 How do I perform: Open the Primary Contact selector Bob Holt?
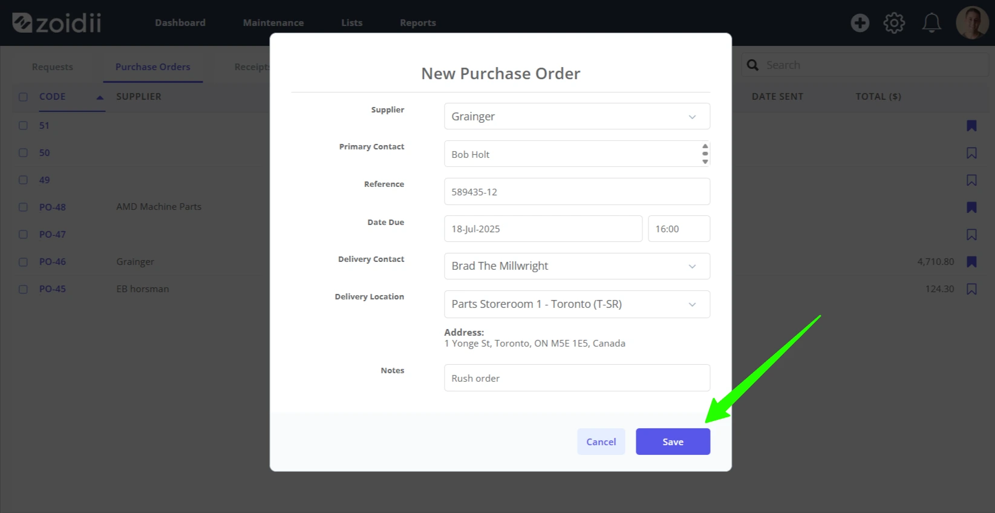pos(577,154)
